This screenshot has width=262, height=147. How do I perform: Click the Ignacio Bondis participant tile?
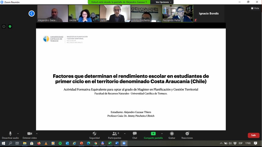click(x=209, y=13)
